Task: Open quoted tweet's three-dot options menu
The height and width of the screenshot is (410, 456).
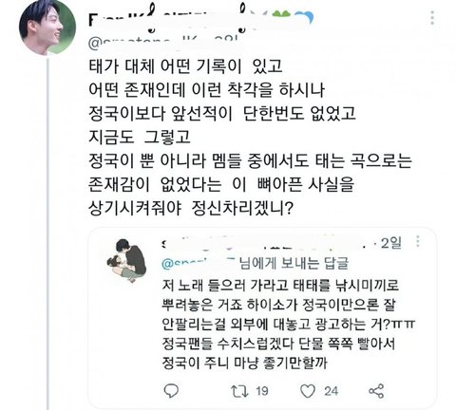Action: [x=418, y=241]
